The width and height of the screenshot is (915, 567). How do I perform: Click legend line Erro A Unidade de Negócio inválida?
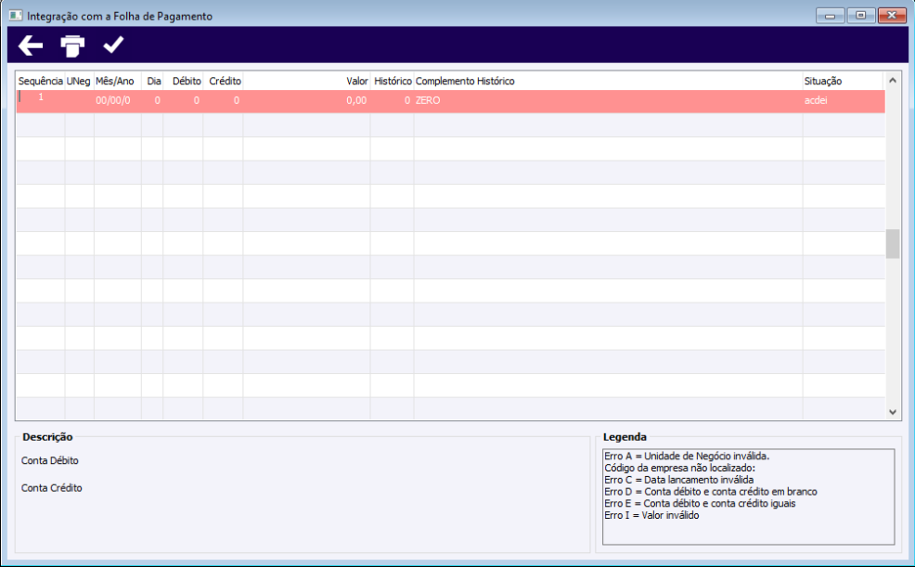tap(687, 457)
